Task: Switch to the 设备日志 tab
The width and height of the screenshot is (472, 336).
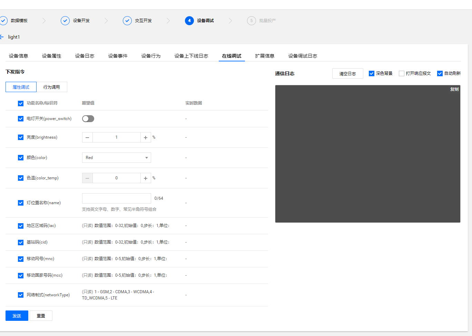Action: [x=85, y=56]
